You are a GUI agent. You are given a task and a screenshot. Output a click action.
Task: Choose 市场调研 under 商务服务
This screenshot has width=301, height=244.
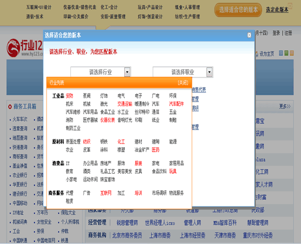point(159,193)
